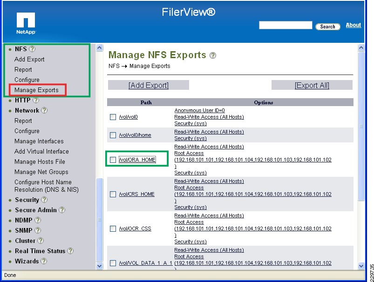Open Add Virtual Interface under Network
Image resolution: width=374 pixels, height=282 pixels.
(x=41, y=151)
